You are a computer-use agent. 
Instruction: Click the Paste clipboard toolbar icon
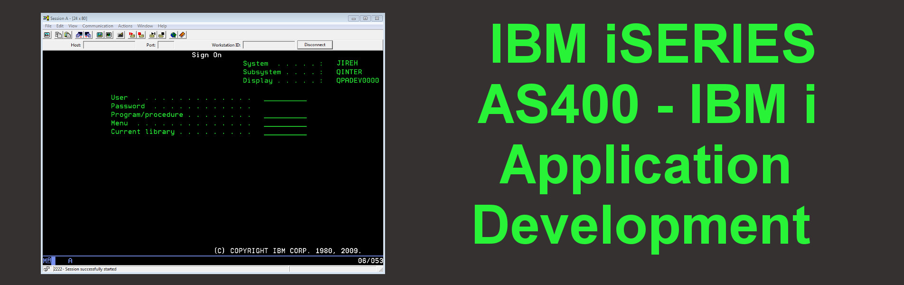pyautogui.click(x=67, y=35)
